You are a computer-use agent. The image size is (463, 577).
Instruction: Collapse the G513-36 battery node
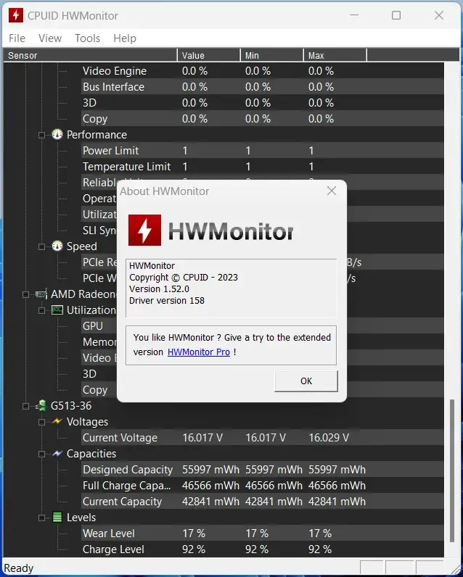25,406
